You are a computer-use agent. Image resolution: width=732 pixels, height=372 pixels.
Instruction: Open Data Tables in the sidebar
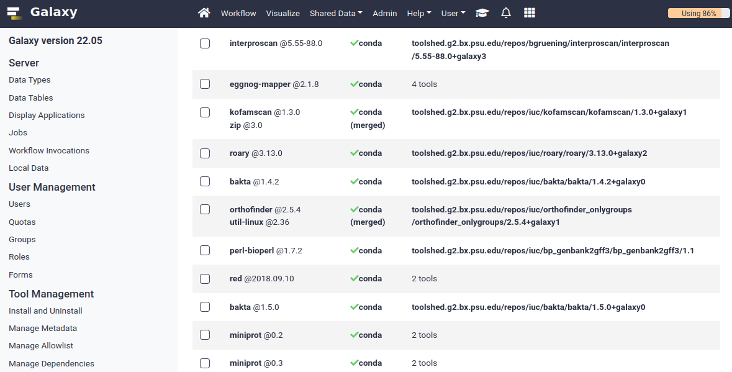tap(31, 98)
